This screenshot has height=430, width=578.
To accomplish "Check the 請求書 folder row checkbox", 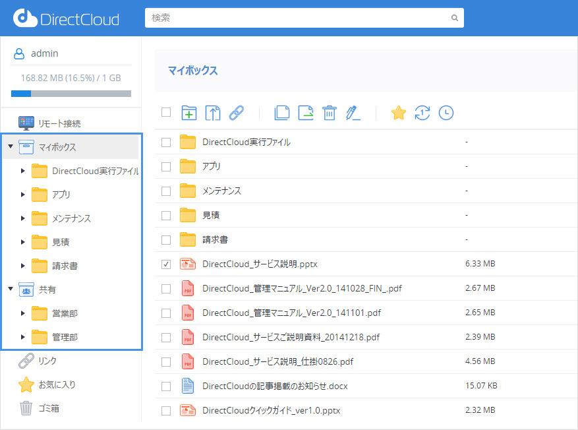I will [166, 240].
